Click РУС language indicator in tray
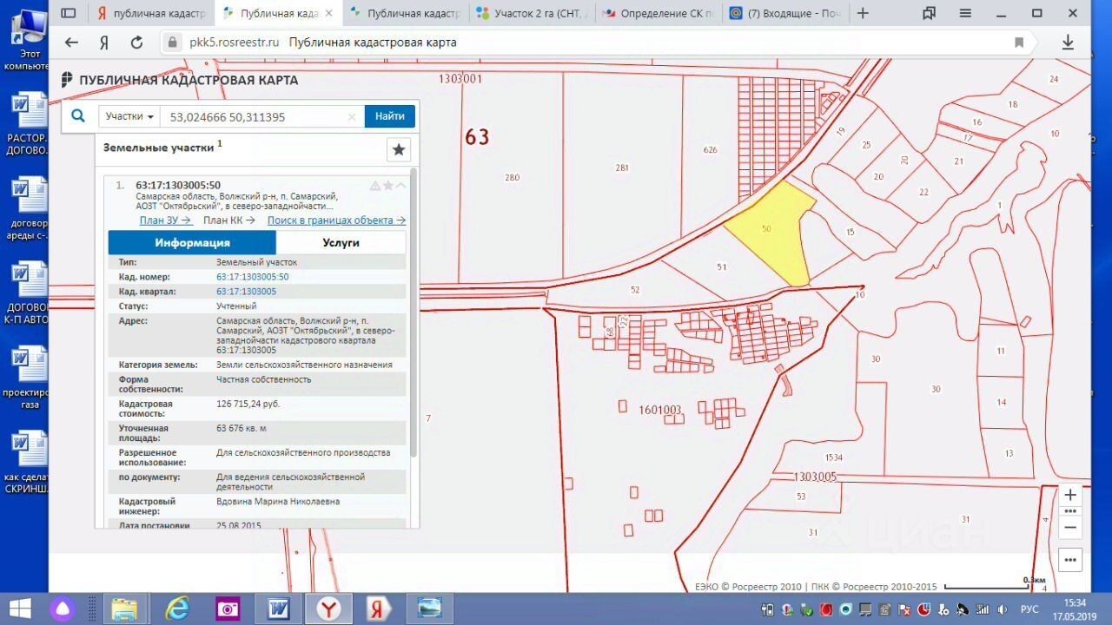 [1029, 609]
